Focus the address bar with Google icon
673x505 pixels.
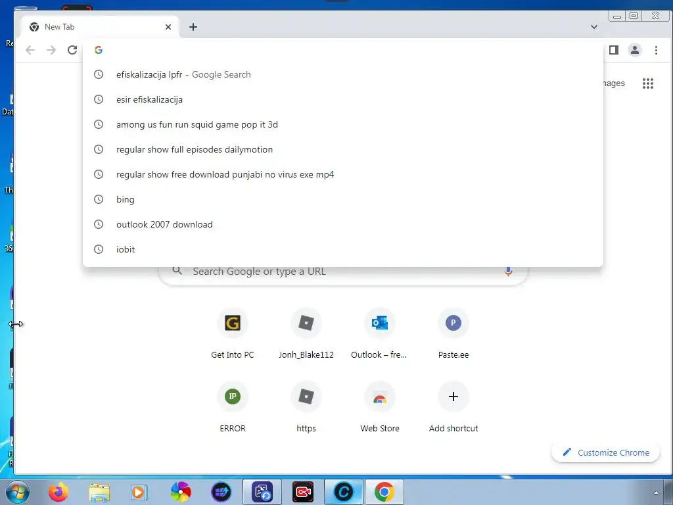(x=343, y=50)
